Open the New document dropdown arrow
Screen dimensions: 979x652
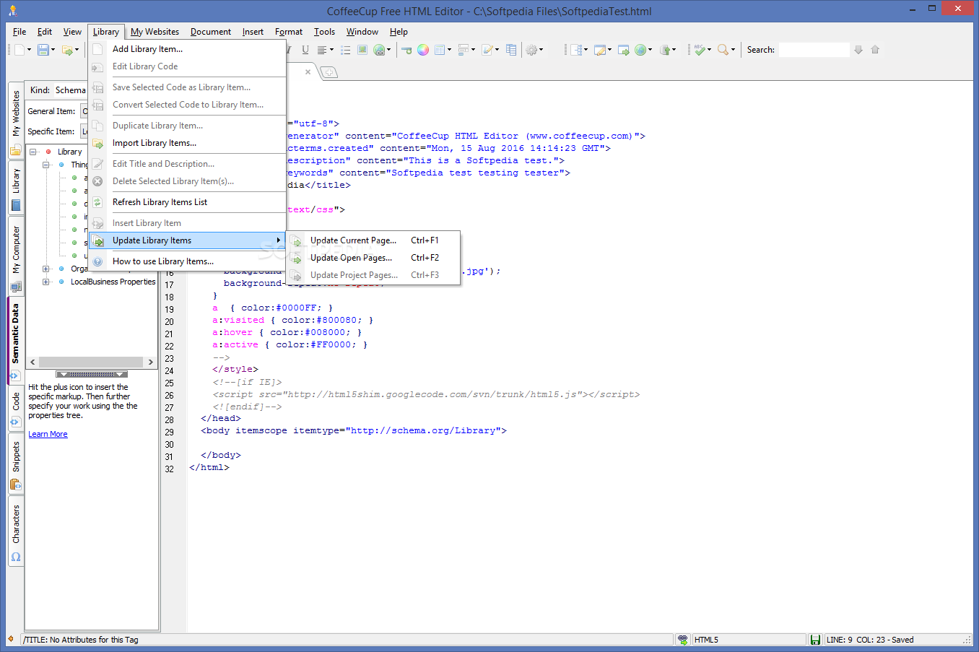coord(30,50)
